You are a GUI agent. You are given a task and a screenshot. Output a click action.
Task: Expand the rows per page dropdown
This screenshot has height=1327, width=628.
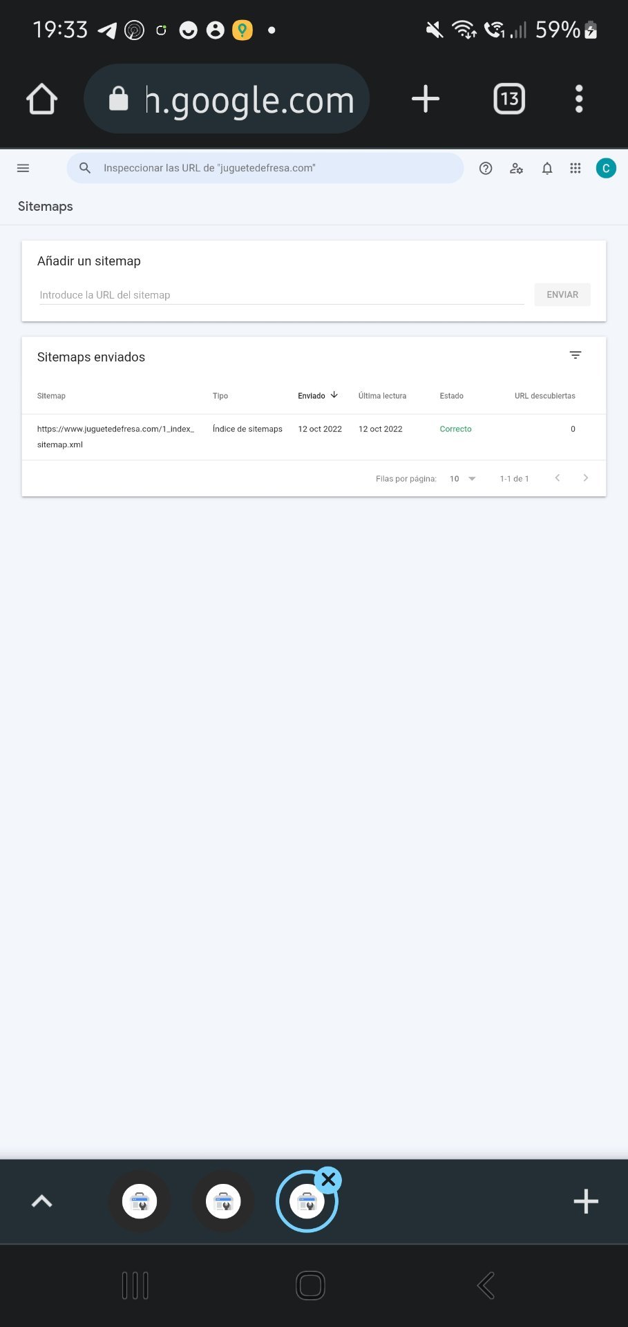pyautogui.click(x=464, y=478)
